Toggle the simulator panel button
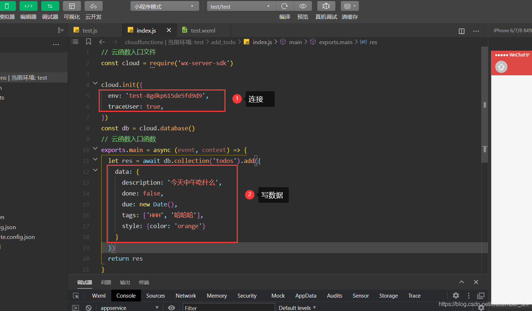 tap(7, 6)
